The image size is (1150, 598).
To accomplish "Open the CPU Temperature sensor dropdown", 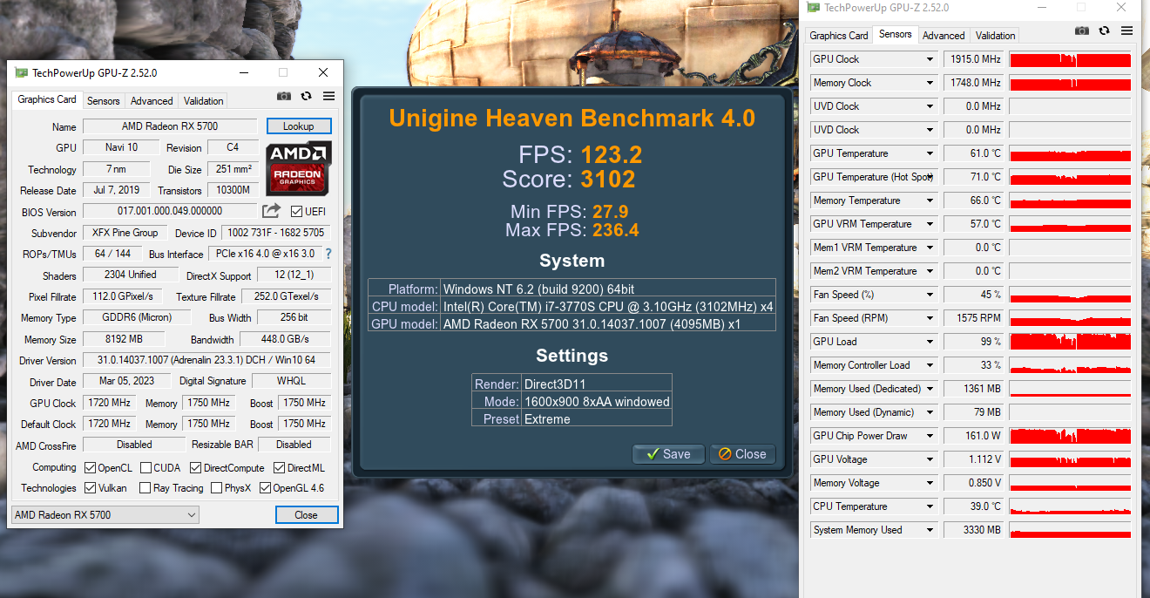I will [x=930, y=506].
